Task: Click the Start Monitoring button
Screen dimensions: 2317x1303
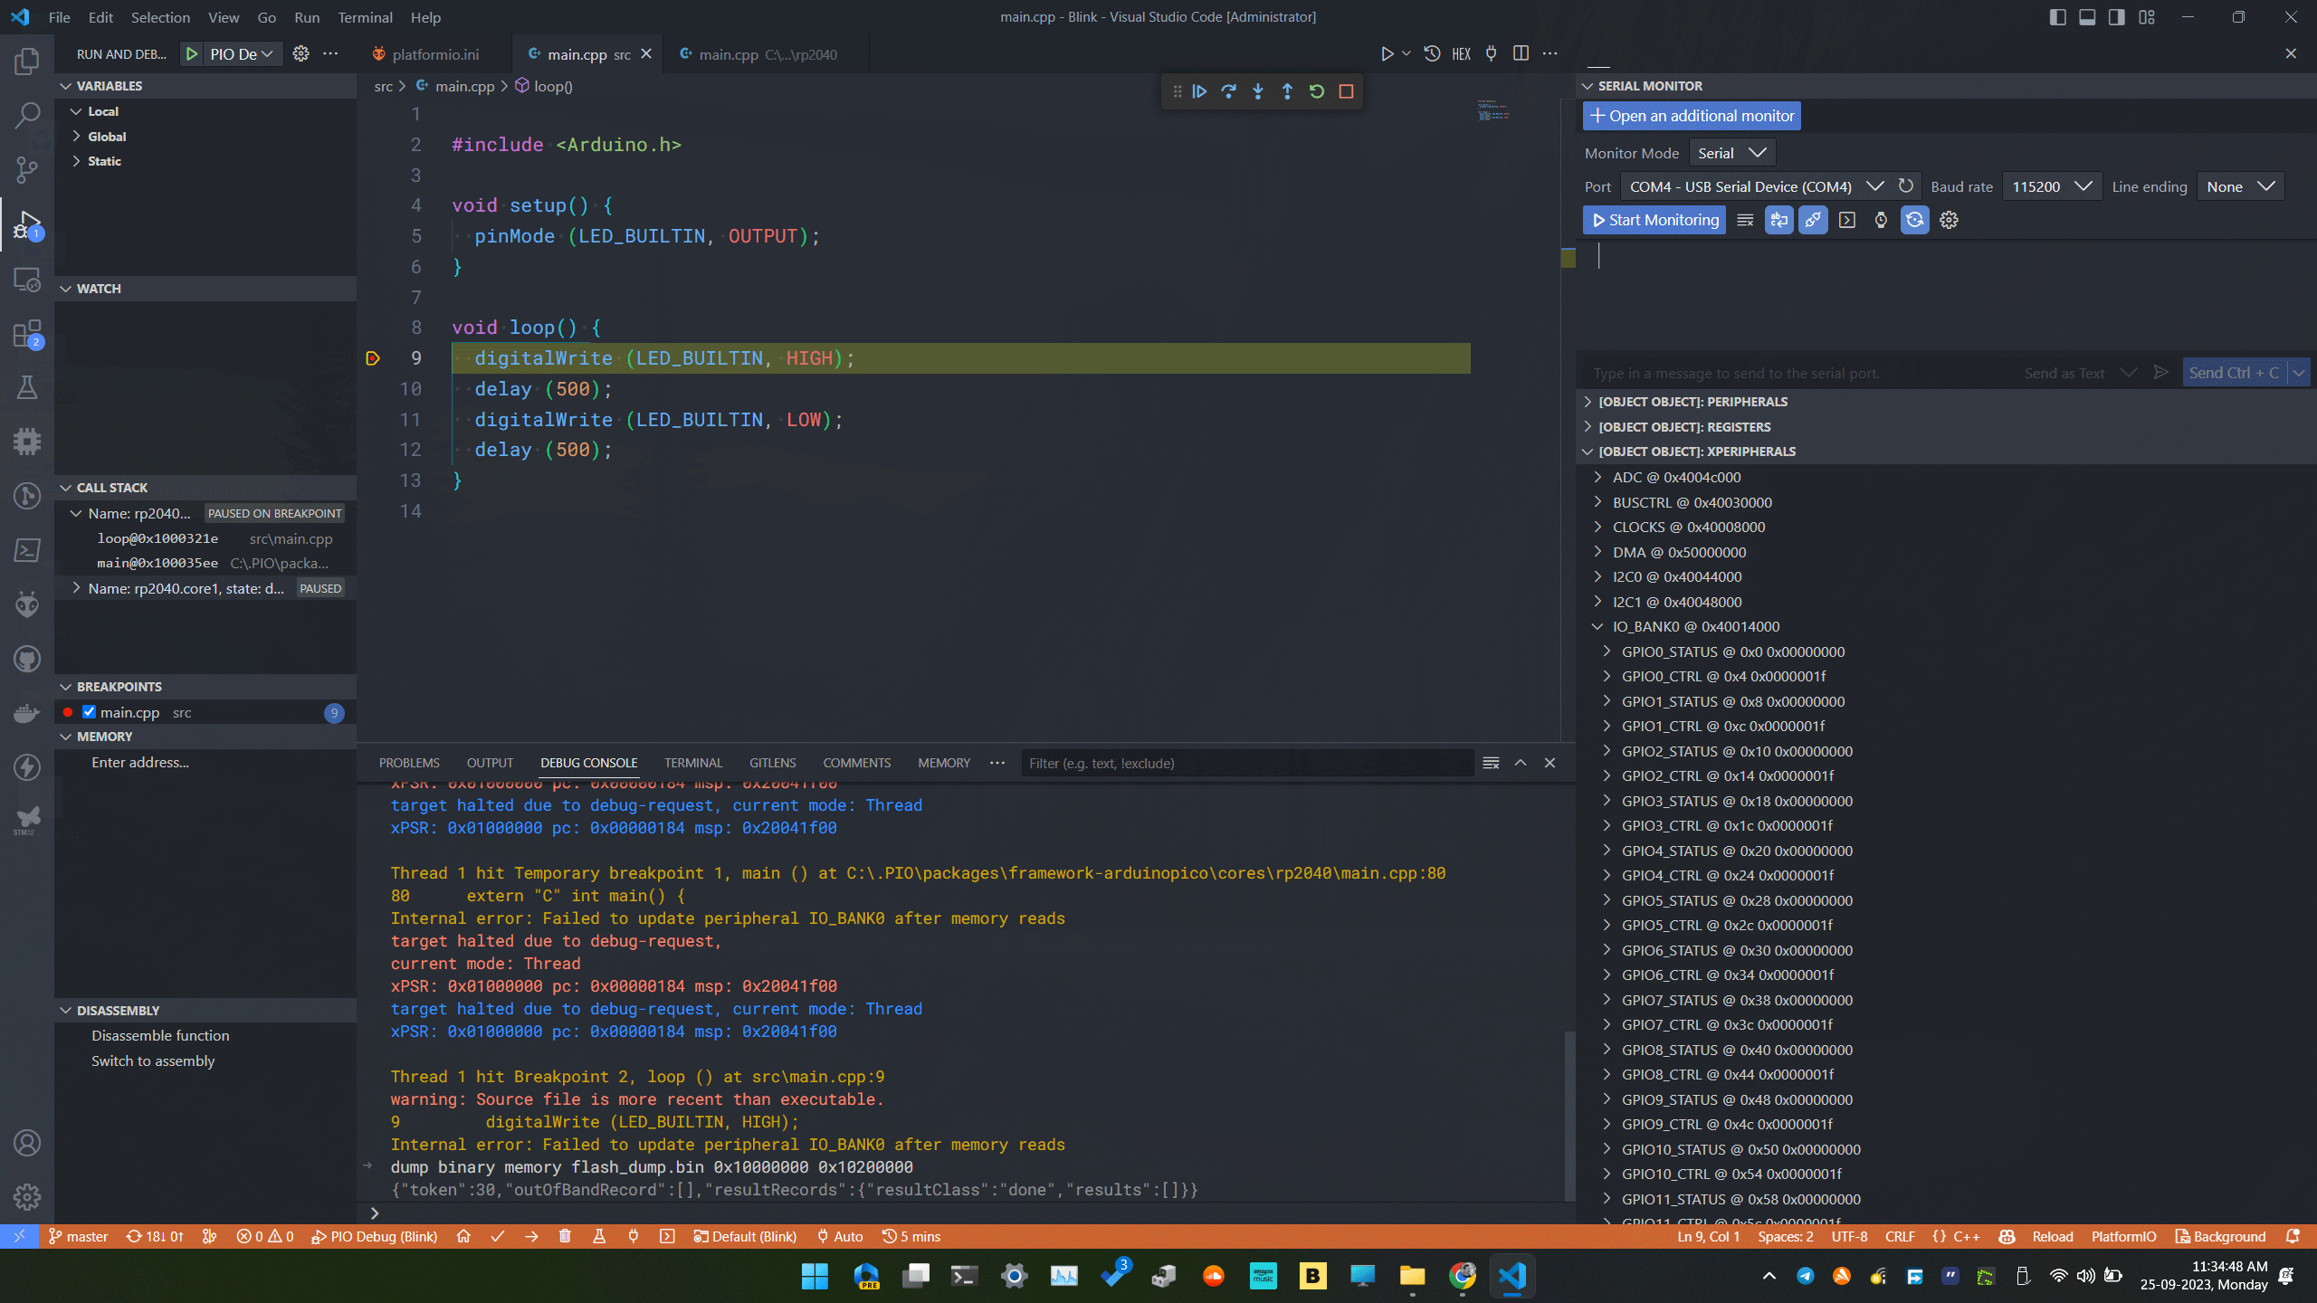Action: pyautogui.click(x=1654, y=220)
